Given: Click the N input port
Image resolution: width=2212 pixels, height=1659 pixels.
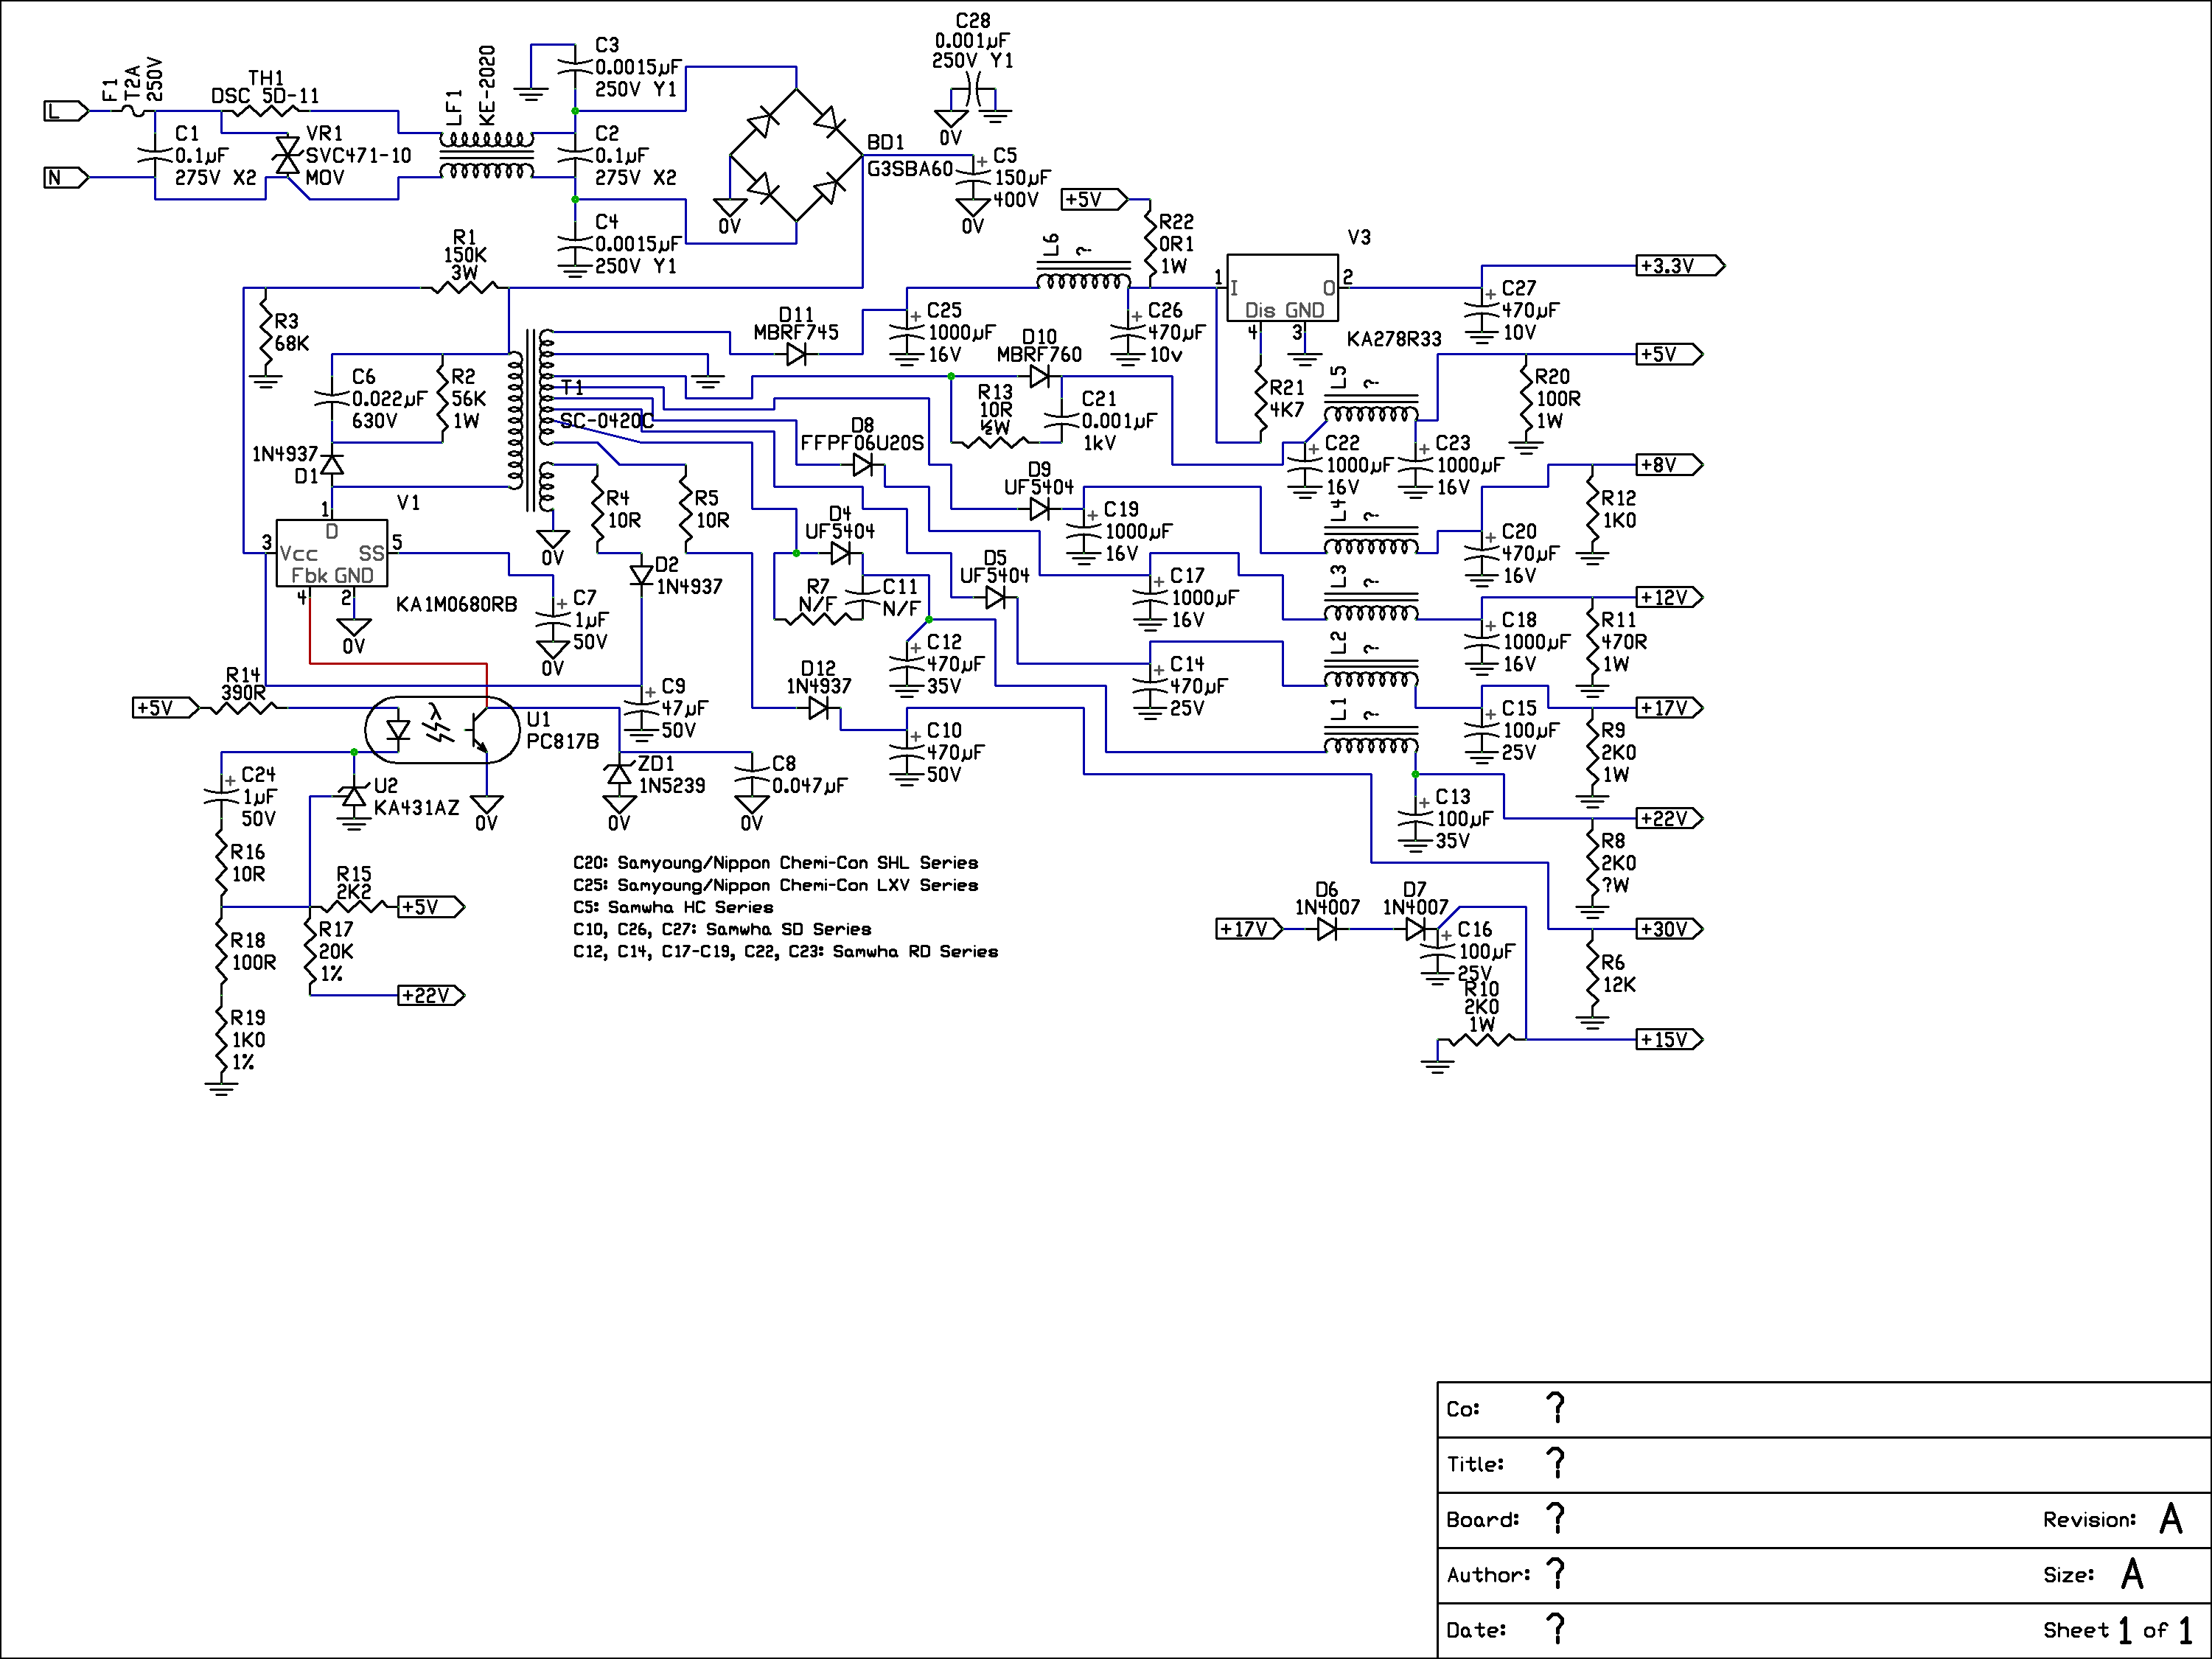Looking at the screenshot, I should pos(66,178).
